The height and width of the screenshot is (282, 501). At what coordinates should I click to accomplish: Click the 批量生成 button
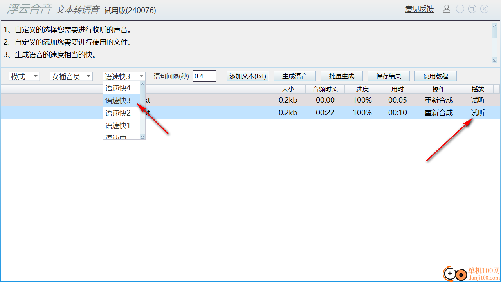point(342,76)
